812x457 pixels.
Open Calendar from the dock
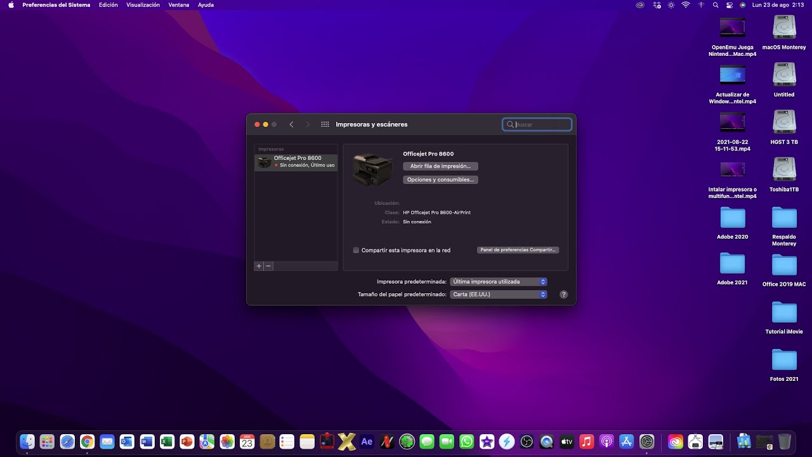[247, 442]
